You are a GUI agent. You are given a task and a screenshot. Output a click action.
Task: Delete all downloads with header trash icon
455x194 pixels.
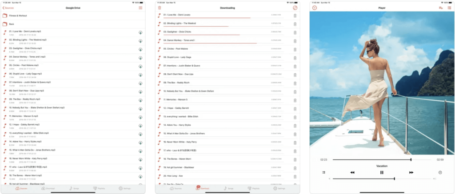tap(160, 8)
